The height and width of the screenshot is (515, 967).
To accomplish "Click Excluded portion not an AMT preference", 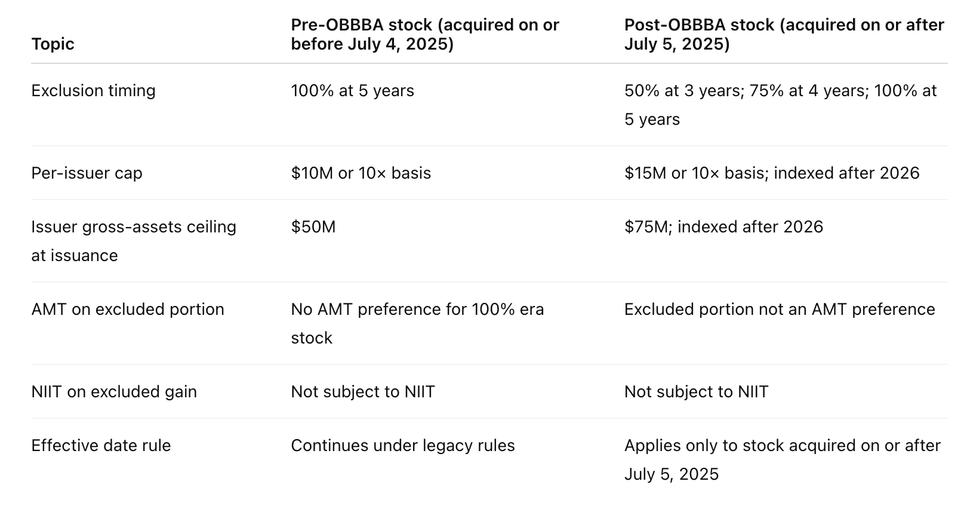I will [779, 309].
